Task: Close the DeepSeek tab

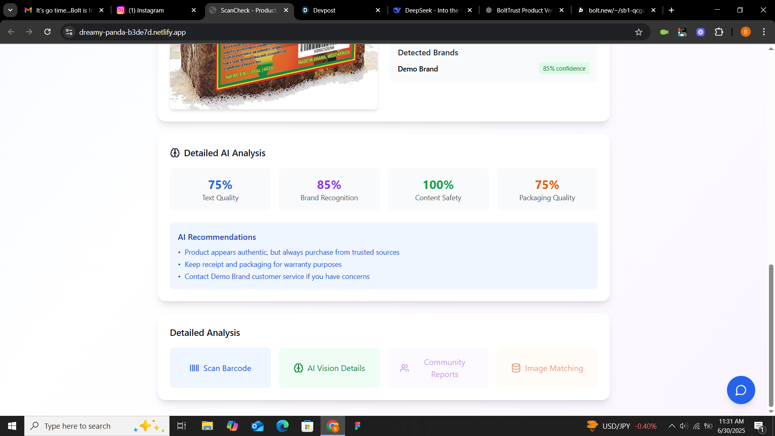Action: pyautogui.click(x=469, y=10)
